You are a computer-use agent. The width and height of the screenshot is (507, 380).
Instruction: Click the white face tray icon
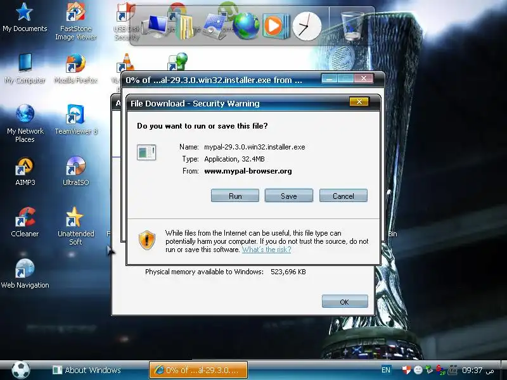[x=418, y=370]
